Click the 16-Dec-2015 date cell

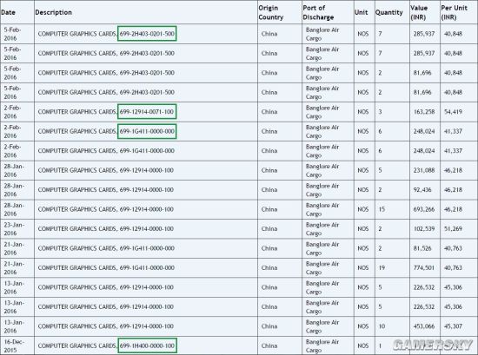[14, 345]
